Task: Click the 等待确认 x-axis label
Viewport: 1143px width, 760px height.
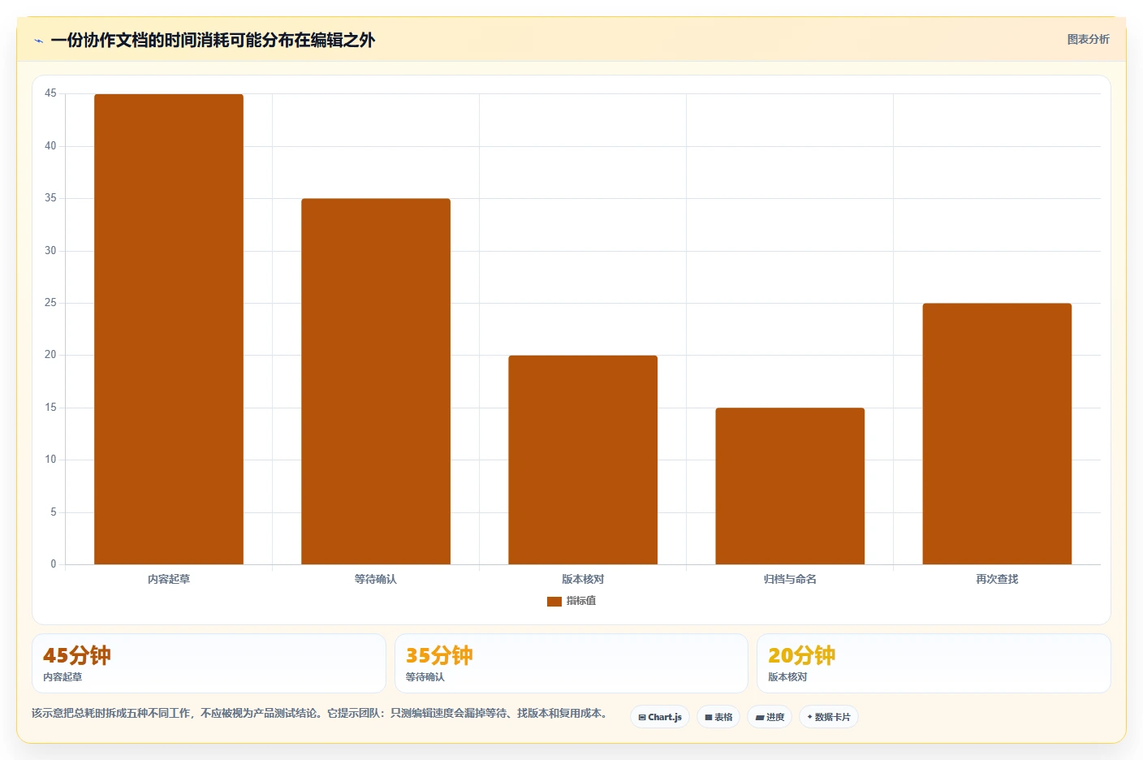Action: [376, 579]
